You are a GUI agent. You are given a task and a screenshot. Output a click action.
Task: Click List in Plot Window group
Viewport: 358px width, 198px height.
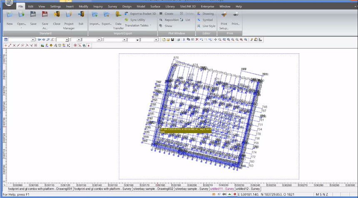pos(185,20)
